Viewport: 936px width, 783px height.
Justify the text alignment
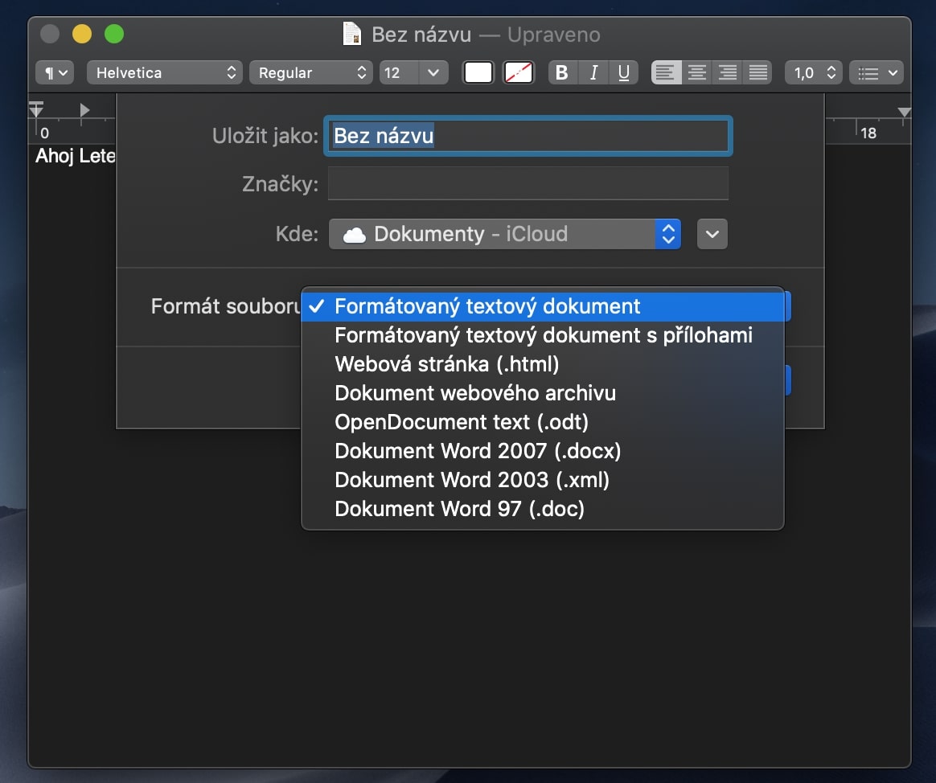pyautogui.click(x=757, y=73)
